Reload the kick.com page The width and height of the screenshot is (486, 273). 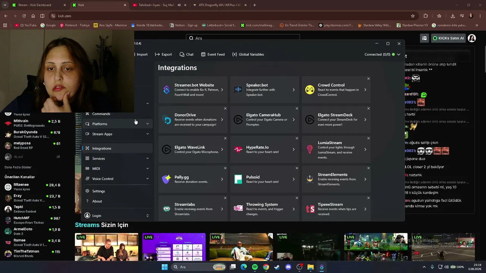coord(24,16)
